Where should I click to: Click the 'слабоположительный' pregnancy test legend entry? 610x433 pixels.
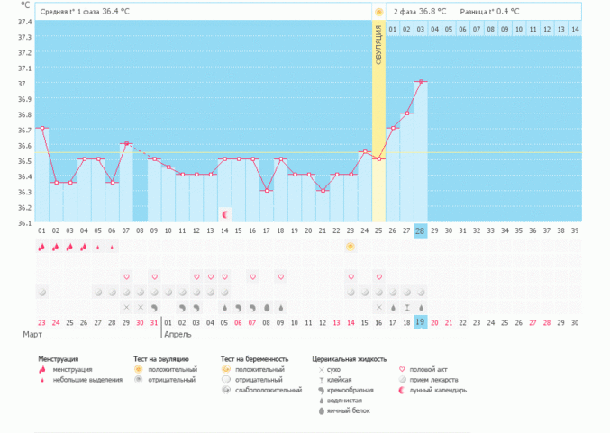(x=268, y=391)
